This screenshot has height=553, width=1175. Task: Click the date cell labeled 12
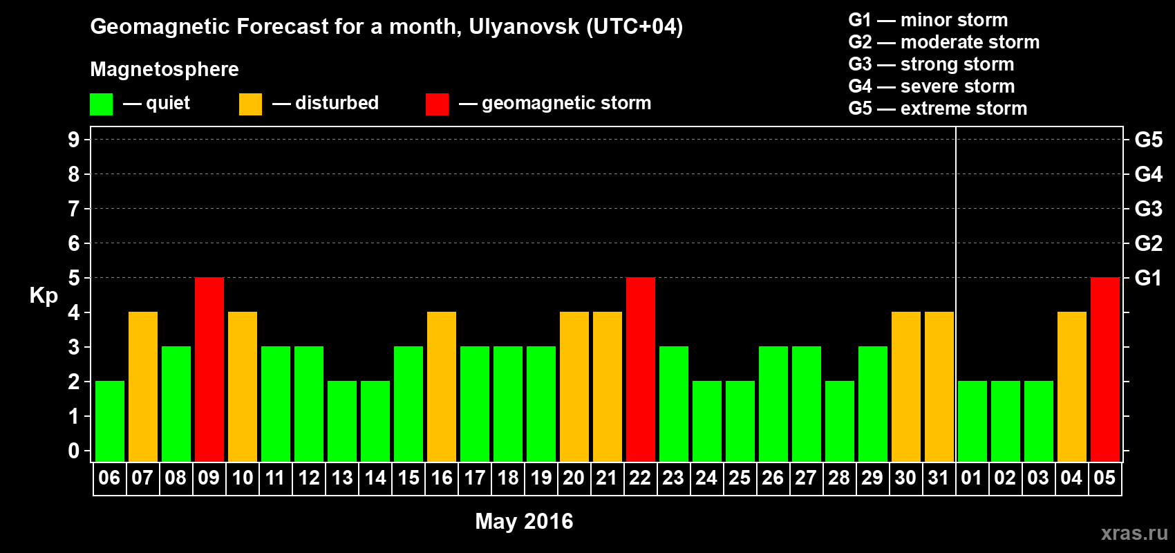(309, 478)
